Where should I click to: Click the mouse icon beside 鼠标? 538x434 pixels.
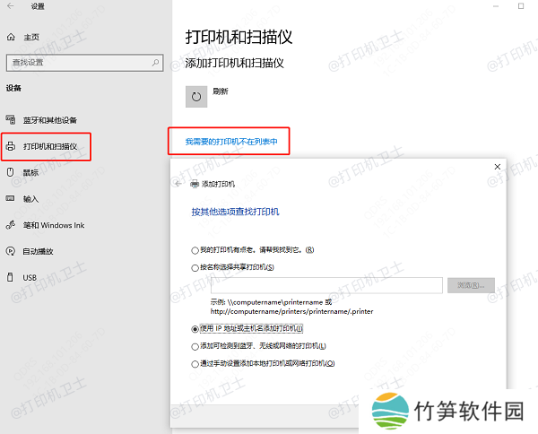pos(10,172)
